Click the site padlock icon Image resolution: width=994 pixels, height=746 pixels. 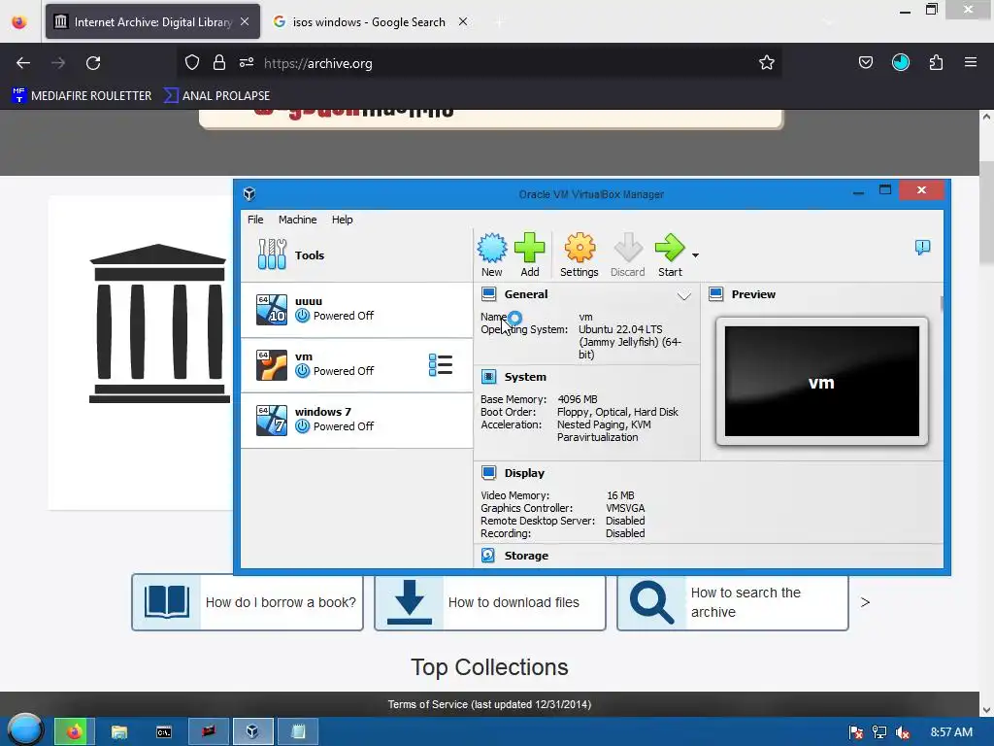coord(219,62)
